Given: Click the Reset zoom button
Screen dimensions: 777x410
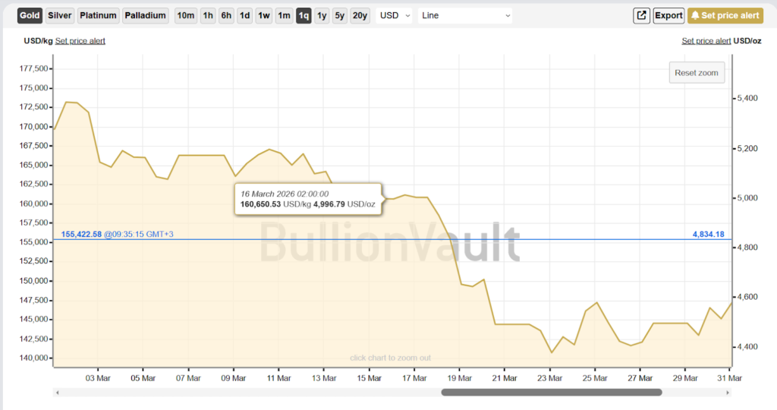Looking at the screenshot, I should tap(697, 73).
